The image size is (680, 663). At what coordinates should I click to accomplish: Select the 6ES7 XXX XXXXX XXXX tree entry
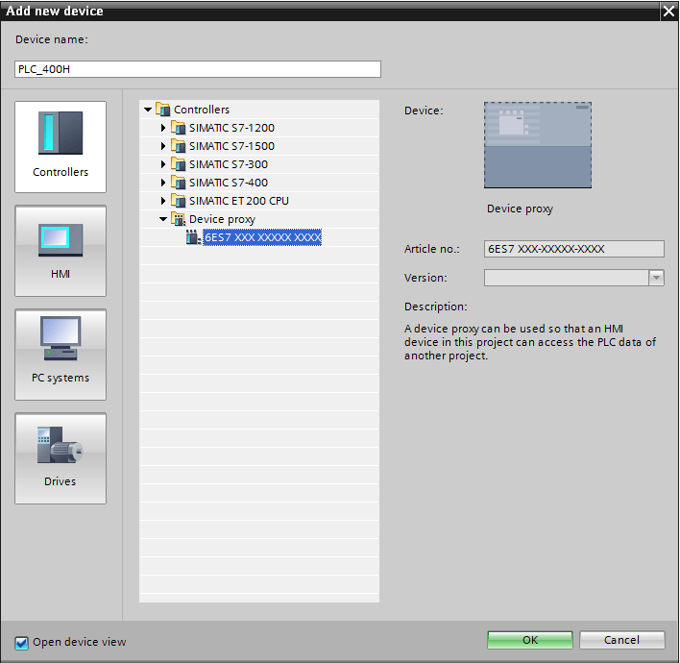(x=262, y=237)
